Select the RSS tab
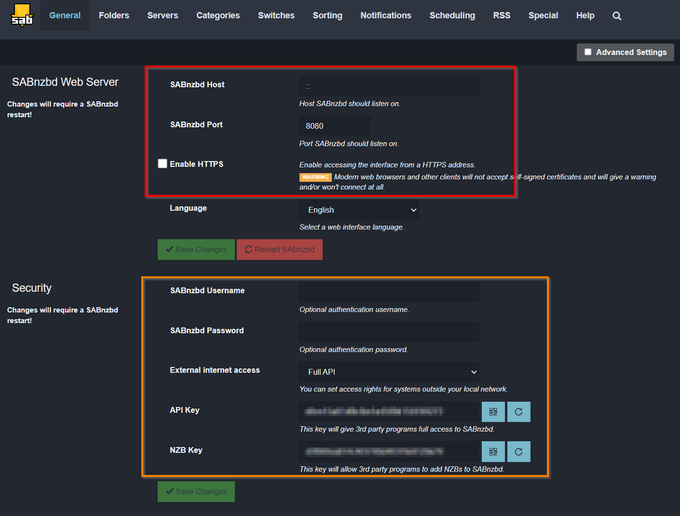The width and height of the screenshot is (680, 516). 502,15
